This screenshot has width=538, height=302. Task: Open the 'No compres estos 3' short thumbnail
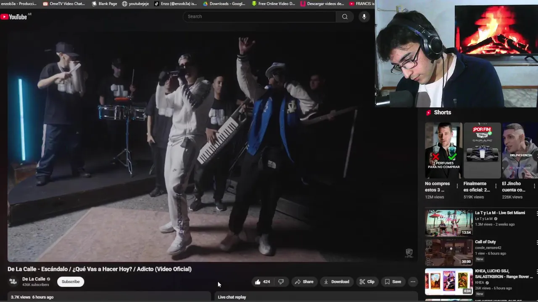click(443, 151)
